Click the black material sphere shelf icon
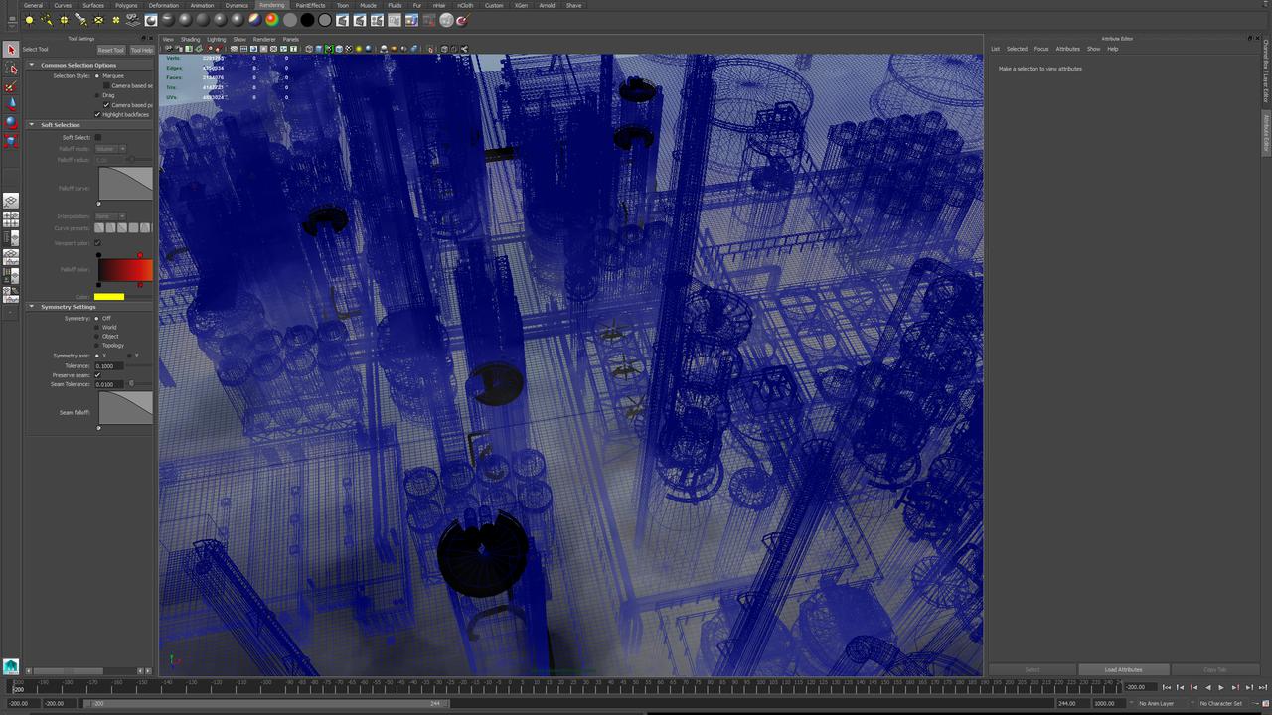This screenshot has height=715, width=1272. pos(307,20)
